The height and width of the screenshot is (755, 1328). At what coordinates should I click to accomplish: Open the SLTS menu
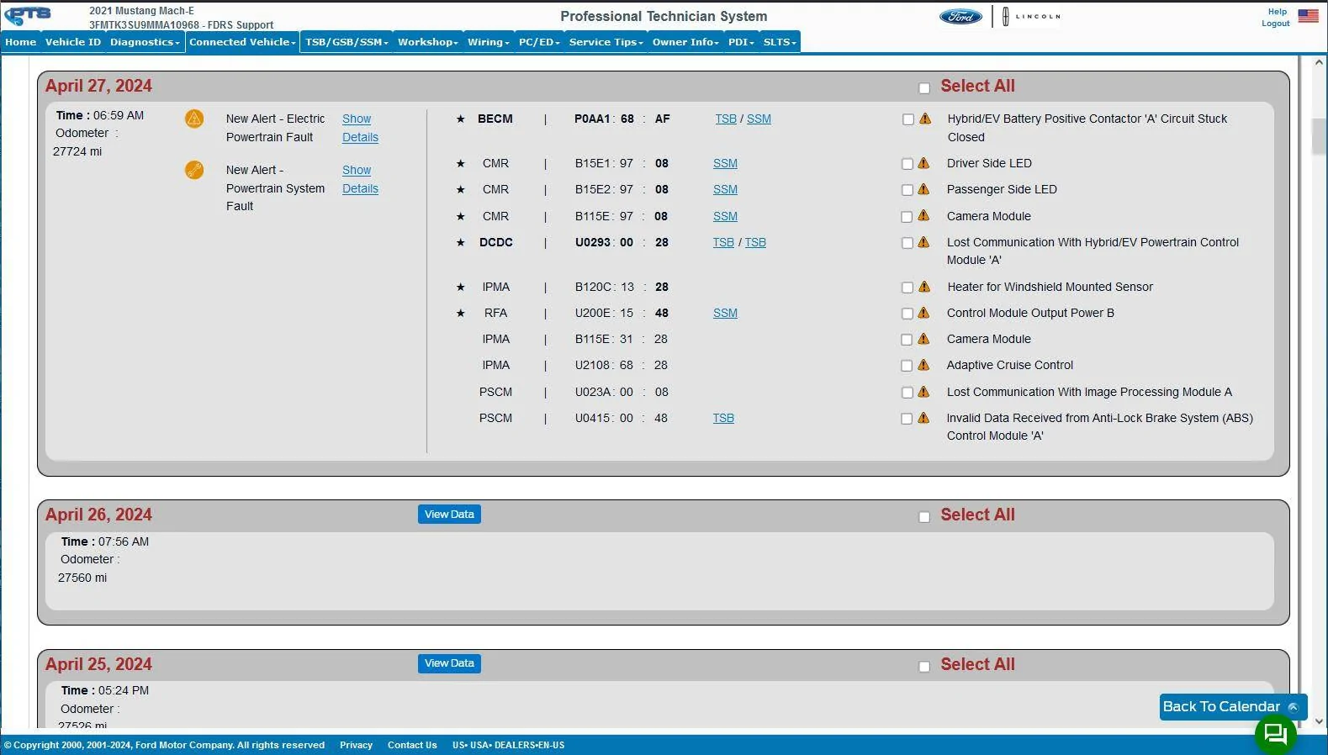pyautogui.click(x=780, y=42)
